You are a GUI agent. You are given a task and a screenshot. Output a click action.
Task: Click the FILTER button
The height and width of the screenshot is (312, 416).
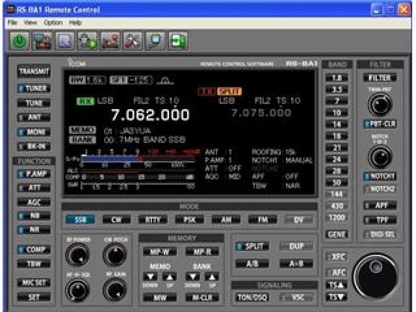[x=380, y=77]
